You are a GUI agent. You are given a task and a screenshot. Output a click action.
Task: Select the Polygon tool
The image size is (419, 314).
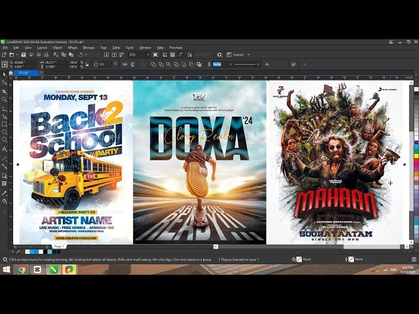coord(5,139)
